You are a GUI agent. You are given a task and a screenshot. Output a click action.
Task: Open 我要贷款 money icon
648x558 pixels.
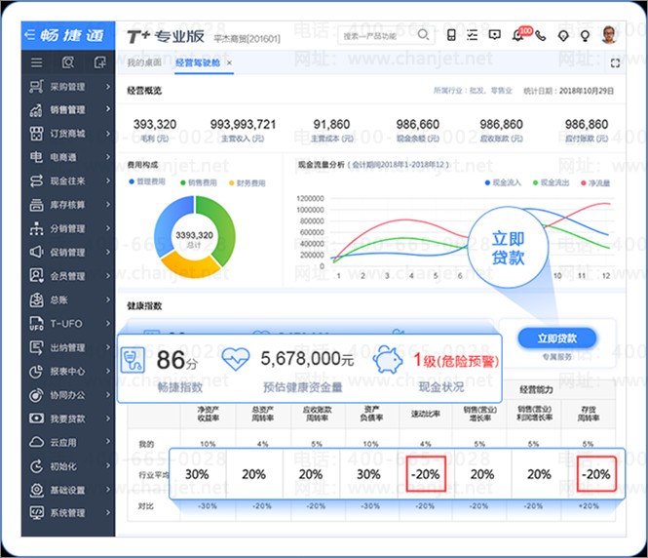click(36, 418)
